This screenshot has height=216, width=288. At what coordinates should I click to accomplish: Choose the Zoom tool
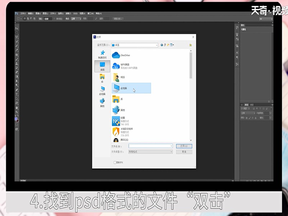(17, 112)
